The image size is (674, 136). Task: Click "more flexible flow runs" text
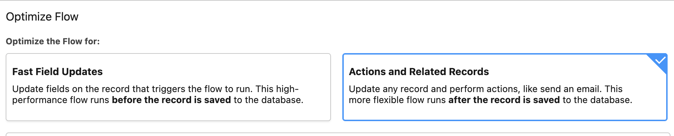(397, 100)
